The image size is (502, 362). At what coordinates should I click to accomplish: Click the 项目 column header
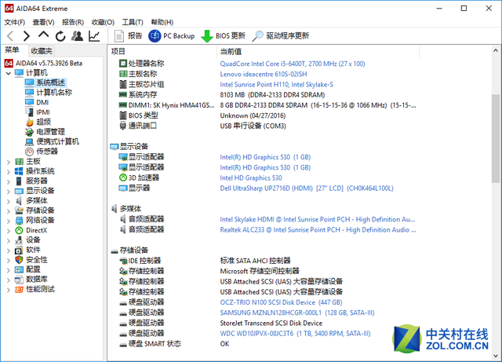point(162,51)
